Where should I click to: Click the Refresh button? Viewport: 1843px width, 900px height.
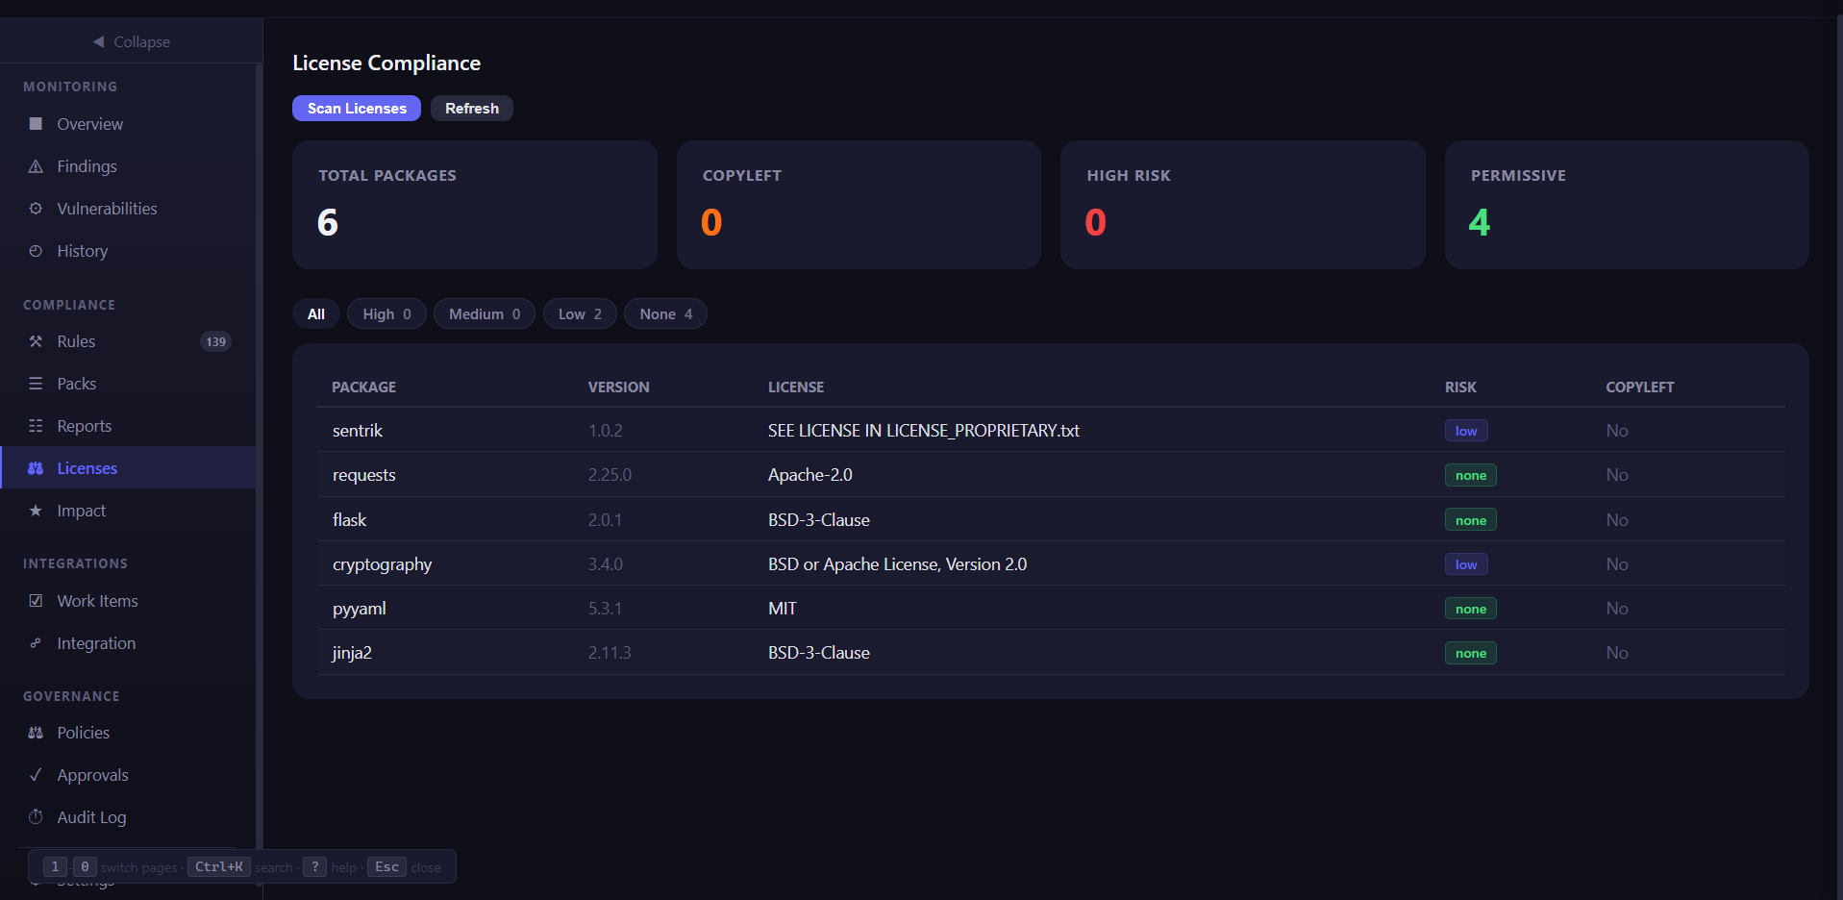pyautogui.click(x=472, y=109)
